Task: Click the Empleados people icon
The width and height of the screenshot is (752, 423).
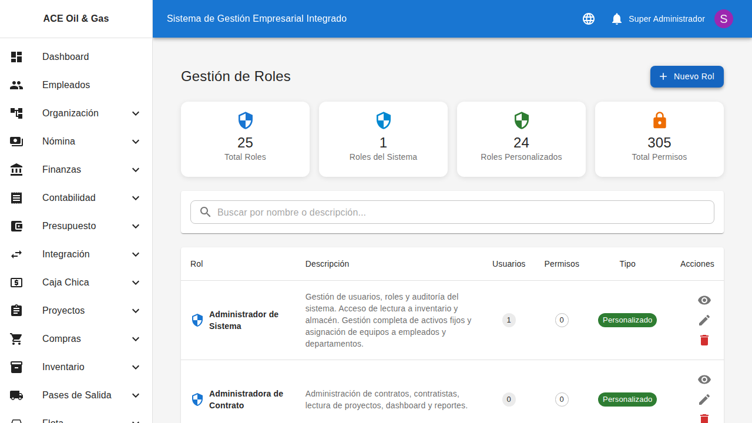Action: click(16, 85)
